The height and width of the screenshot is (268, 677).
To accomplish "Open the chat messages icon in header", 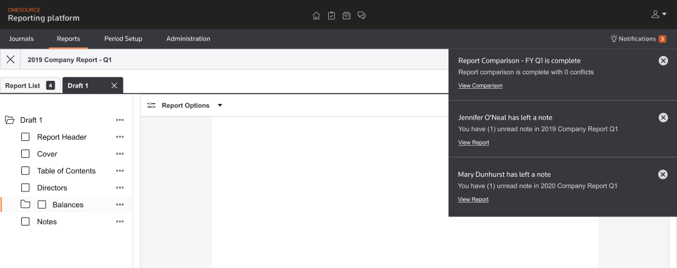I will pyautogui.click(x=362, y=15).
